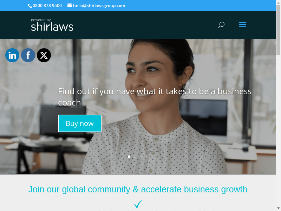
Task: Switch to the second slide dot
Action: click(135, 156)
